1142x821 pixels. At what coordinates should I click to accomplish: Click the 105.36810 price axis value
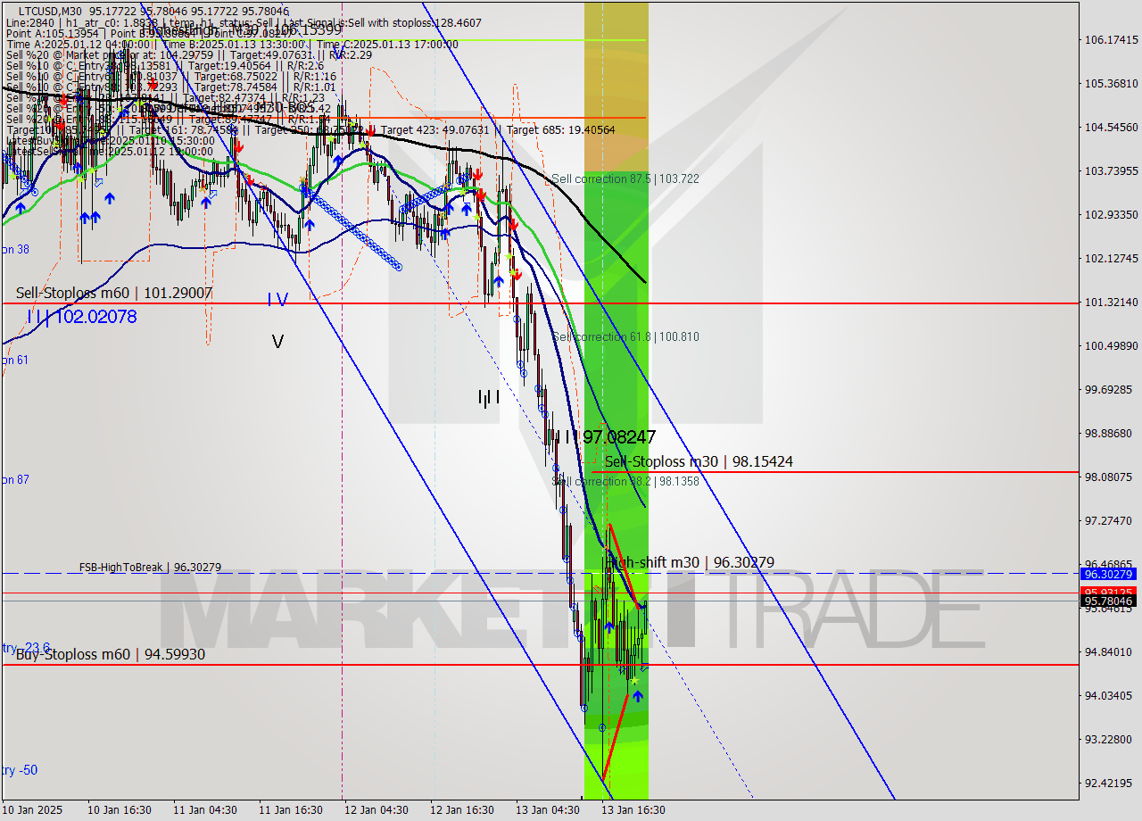[x=1111, y=84]
